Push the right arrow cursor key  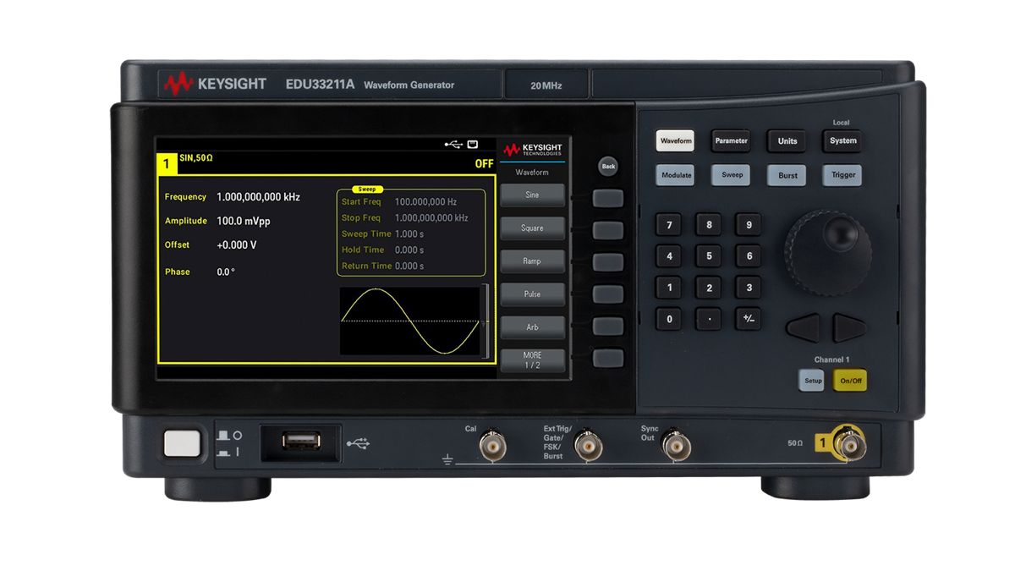coord(849,327)
